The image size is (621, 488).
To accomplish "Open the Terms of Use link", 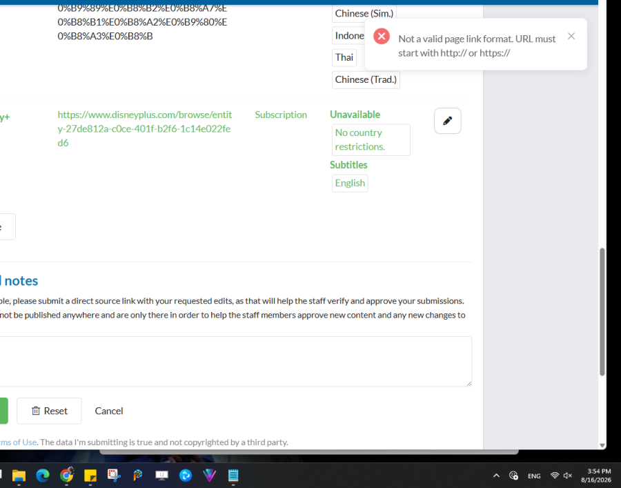I will (x=18, y=442).
